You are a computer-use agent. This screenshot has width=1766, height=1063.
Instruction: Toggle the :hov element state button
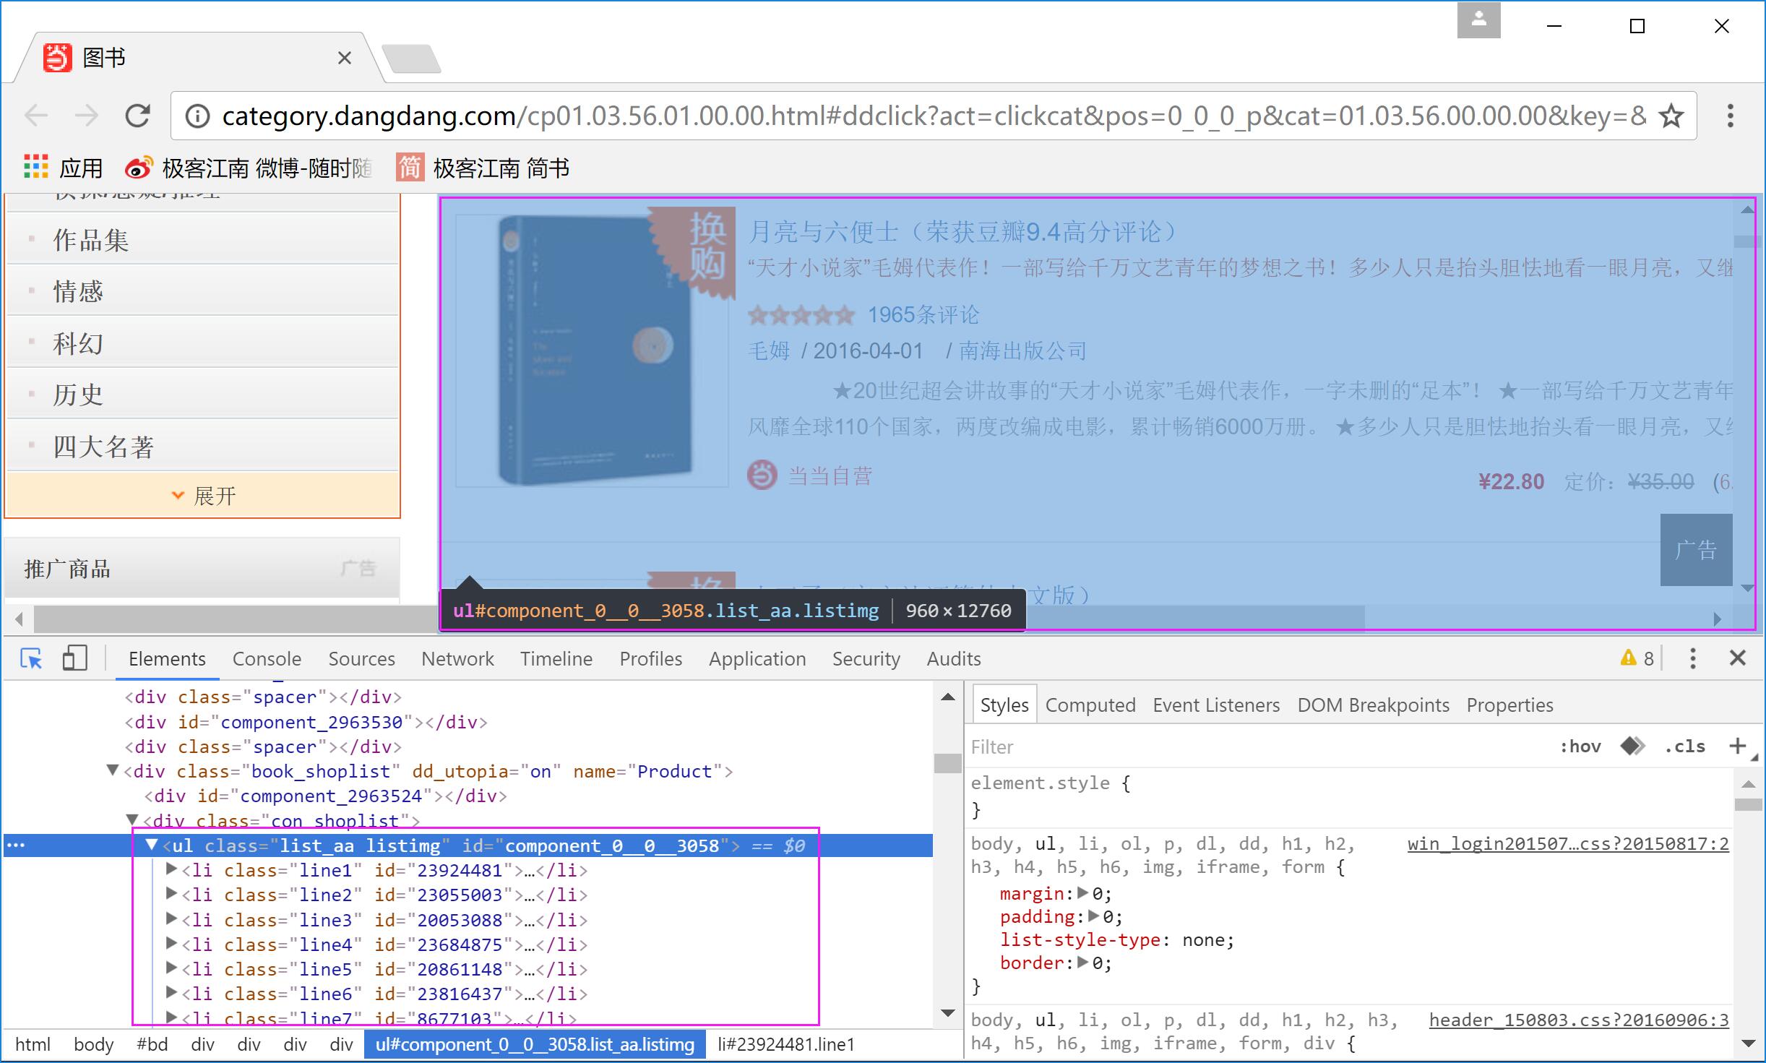click(x=1580, y=746)
